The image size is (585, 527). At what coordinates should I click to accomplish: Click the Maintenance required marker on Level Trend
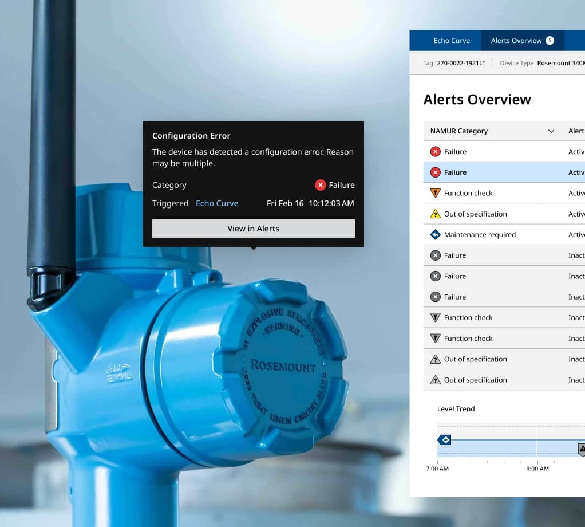point(445,439)
